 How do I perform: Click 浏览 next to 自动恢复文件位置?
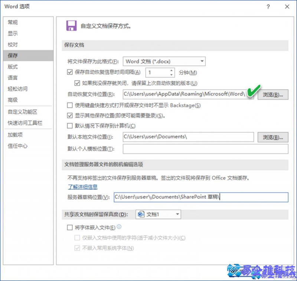click(x=273, y=95)
